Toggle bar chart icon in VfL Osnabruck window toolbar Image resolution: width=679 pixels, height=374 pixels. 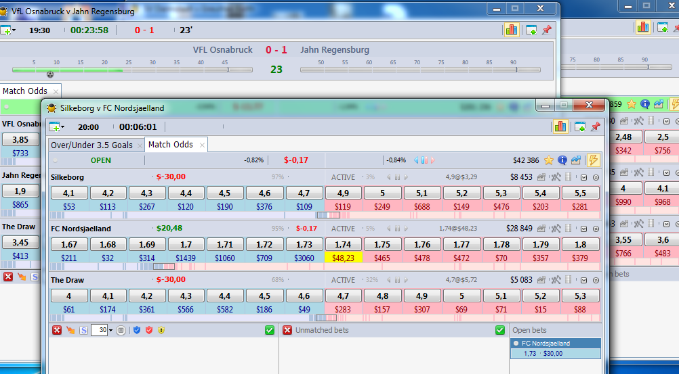click(x=512, y=29)
